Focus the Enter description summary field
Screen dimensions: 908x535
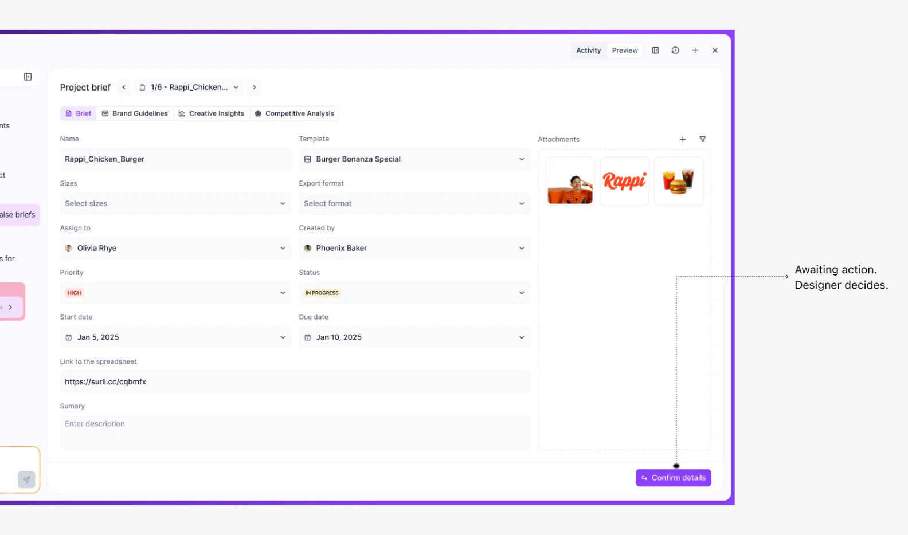[295, 432]
